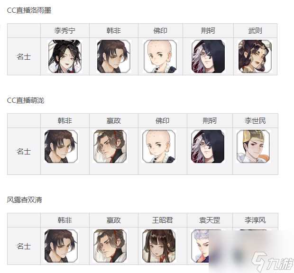The image size is (294, 273).
Task: Click the 袁天罡 portrait in the bottom table
Action: (x=200, y=246)
